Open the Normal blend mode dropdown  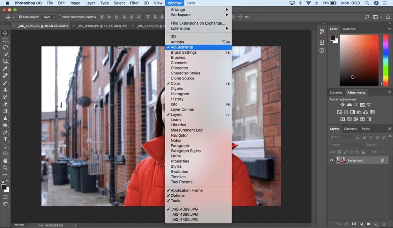[346, 145]
